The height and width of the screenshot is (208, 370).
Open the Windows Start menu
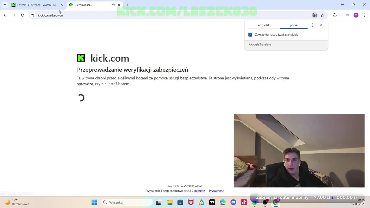pos(94,203)
